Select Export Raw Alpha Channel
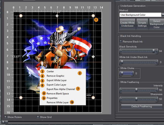Viewport: 164px width, 125px height. pyautogui.click(x=61, y=89)
